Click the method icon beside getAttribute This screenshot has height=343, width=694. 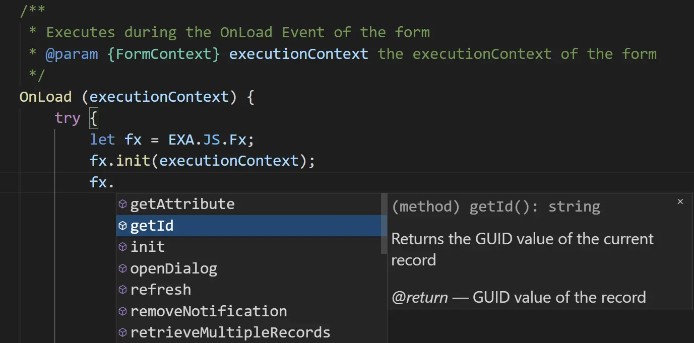122,204
